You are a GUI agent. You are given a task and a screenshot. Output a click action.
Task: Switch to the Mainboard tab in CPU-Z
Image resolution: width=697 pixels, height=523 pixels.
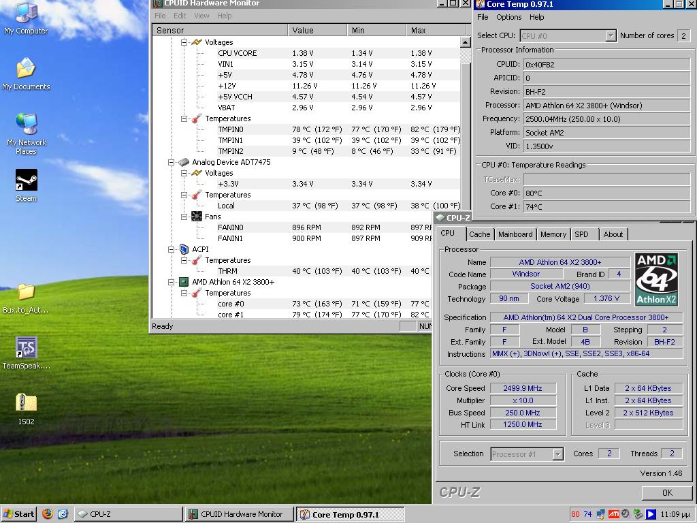(x=515, y=234)
